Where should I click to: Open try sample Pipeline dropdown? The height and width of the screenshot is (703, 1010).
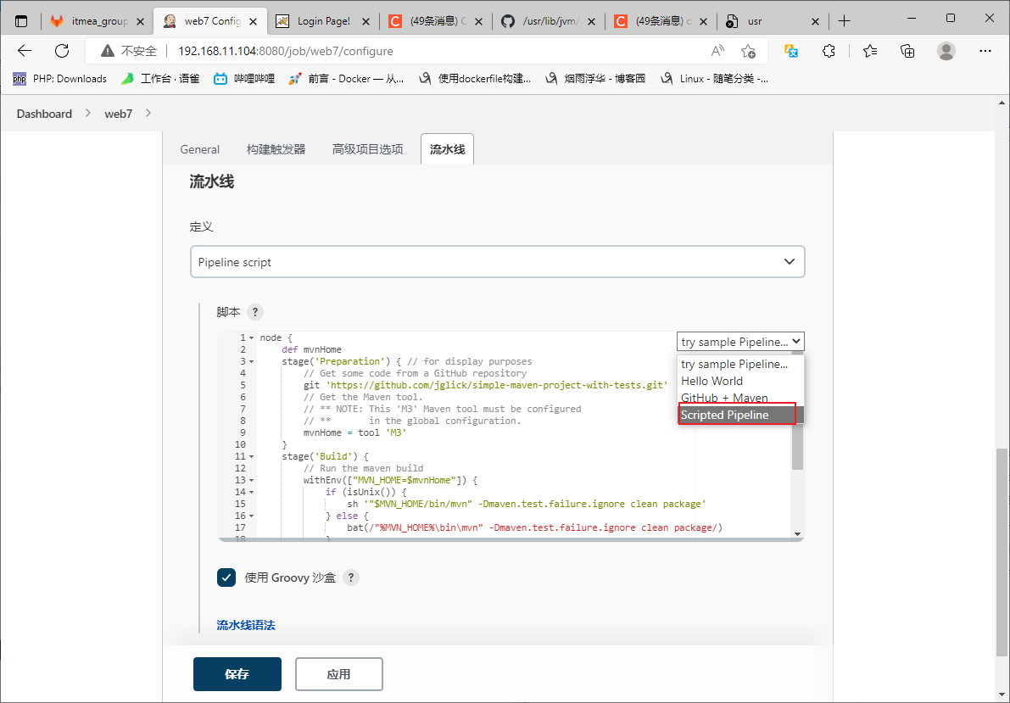tap(740, 342)
